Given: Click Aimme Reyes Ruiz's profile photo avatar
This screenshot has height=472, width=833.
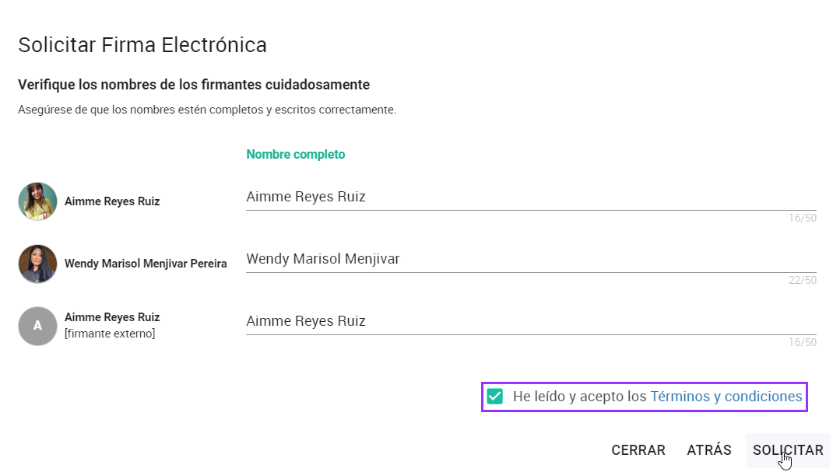Looking at the screenshot, I should [37, 201].
